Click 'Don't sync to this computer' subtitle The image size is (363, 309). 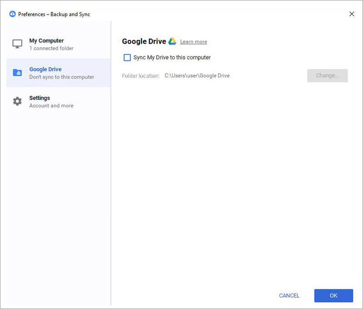62,77
